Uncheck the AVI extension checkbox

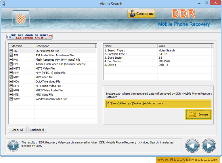(x=11, y=55)
